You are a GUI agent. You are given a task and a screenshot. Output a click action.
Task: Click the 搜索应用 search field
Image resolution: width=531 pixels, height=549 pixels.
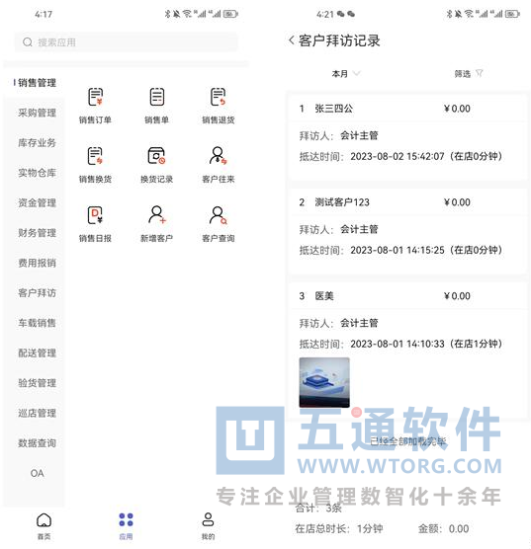click(x=127, y=42)
